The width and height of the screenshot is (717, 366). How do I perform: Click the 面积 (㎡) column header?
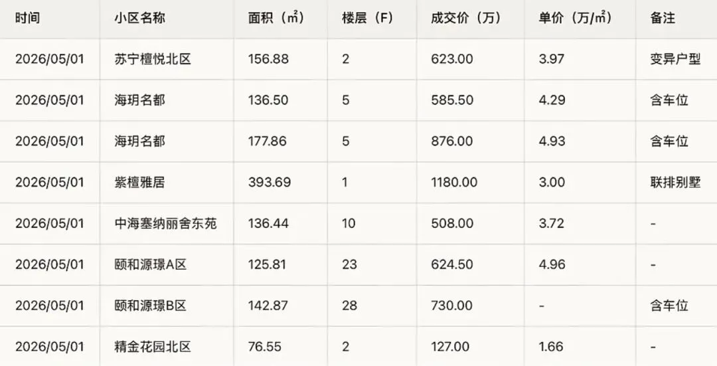point(276,19)
